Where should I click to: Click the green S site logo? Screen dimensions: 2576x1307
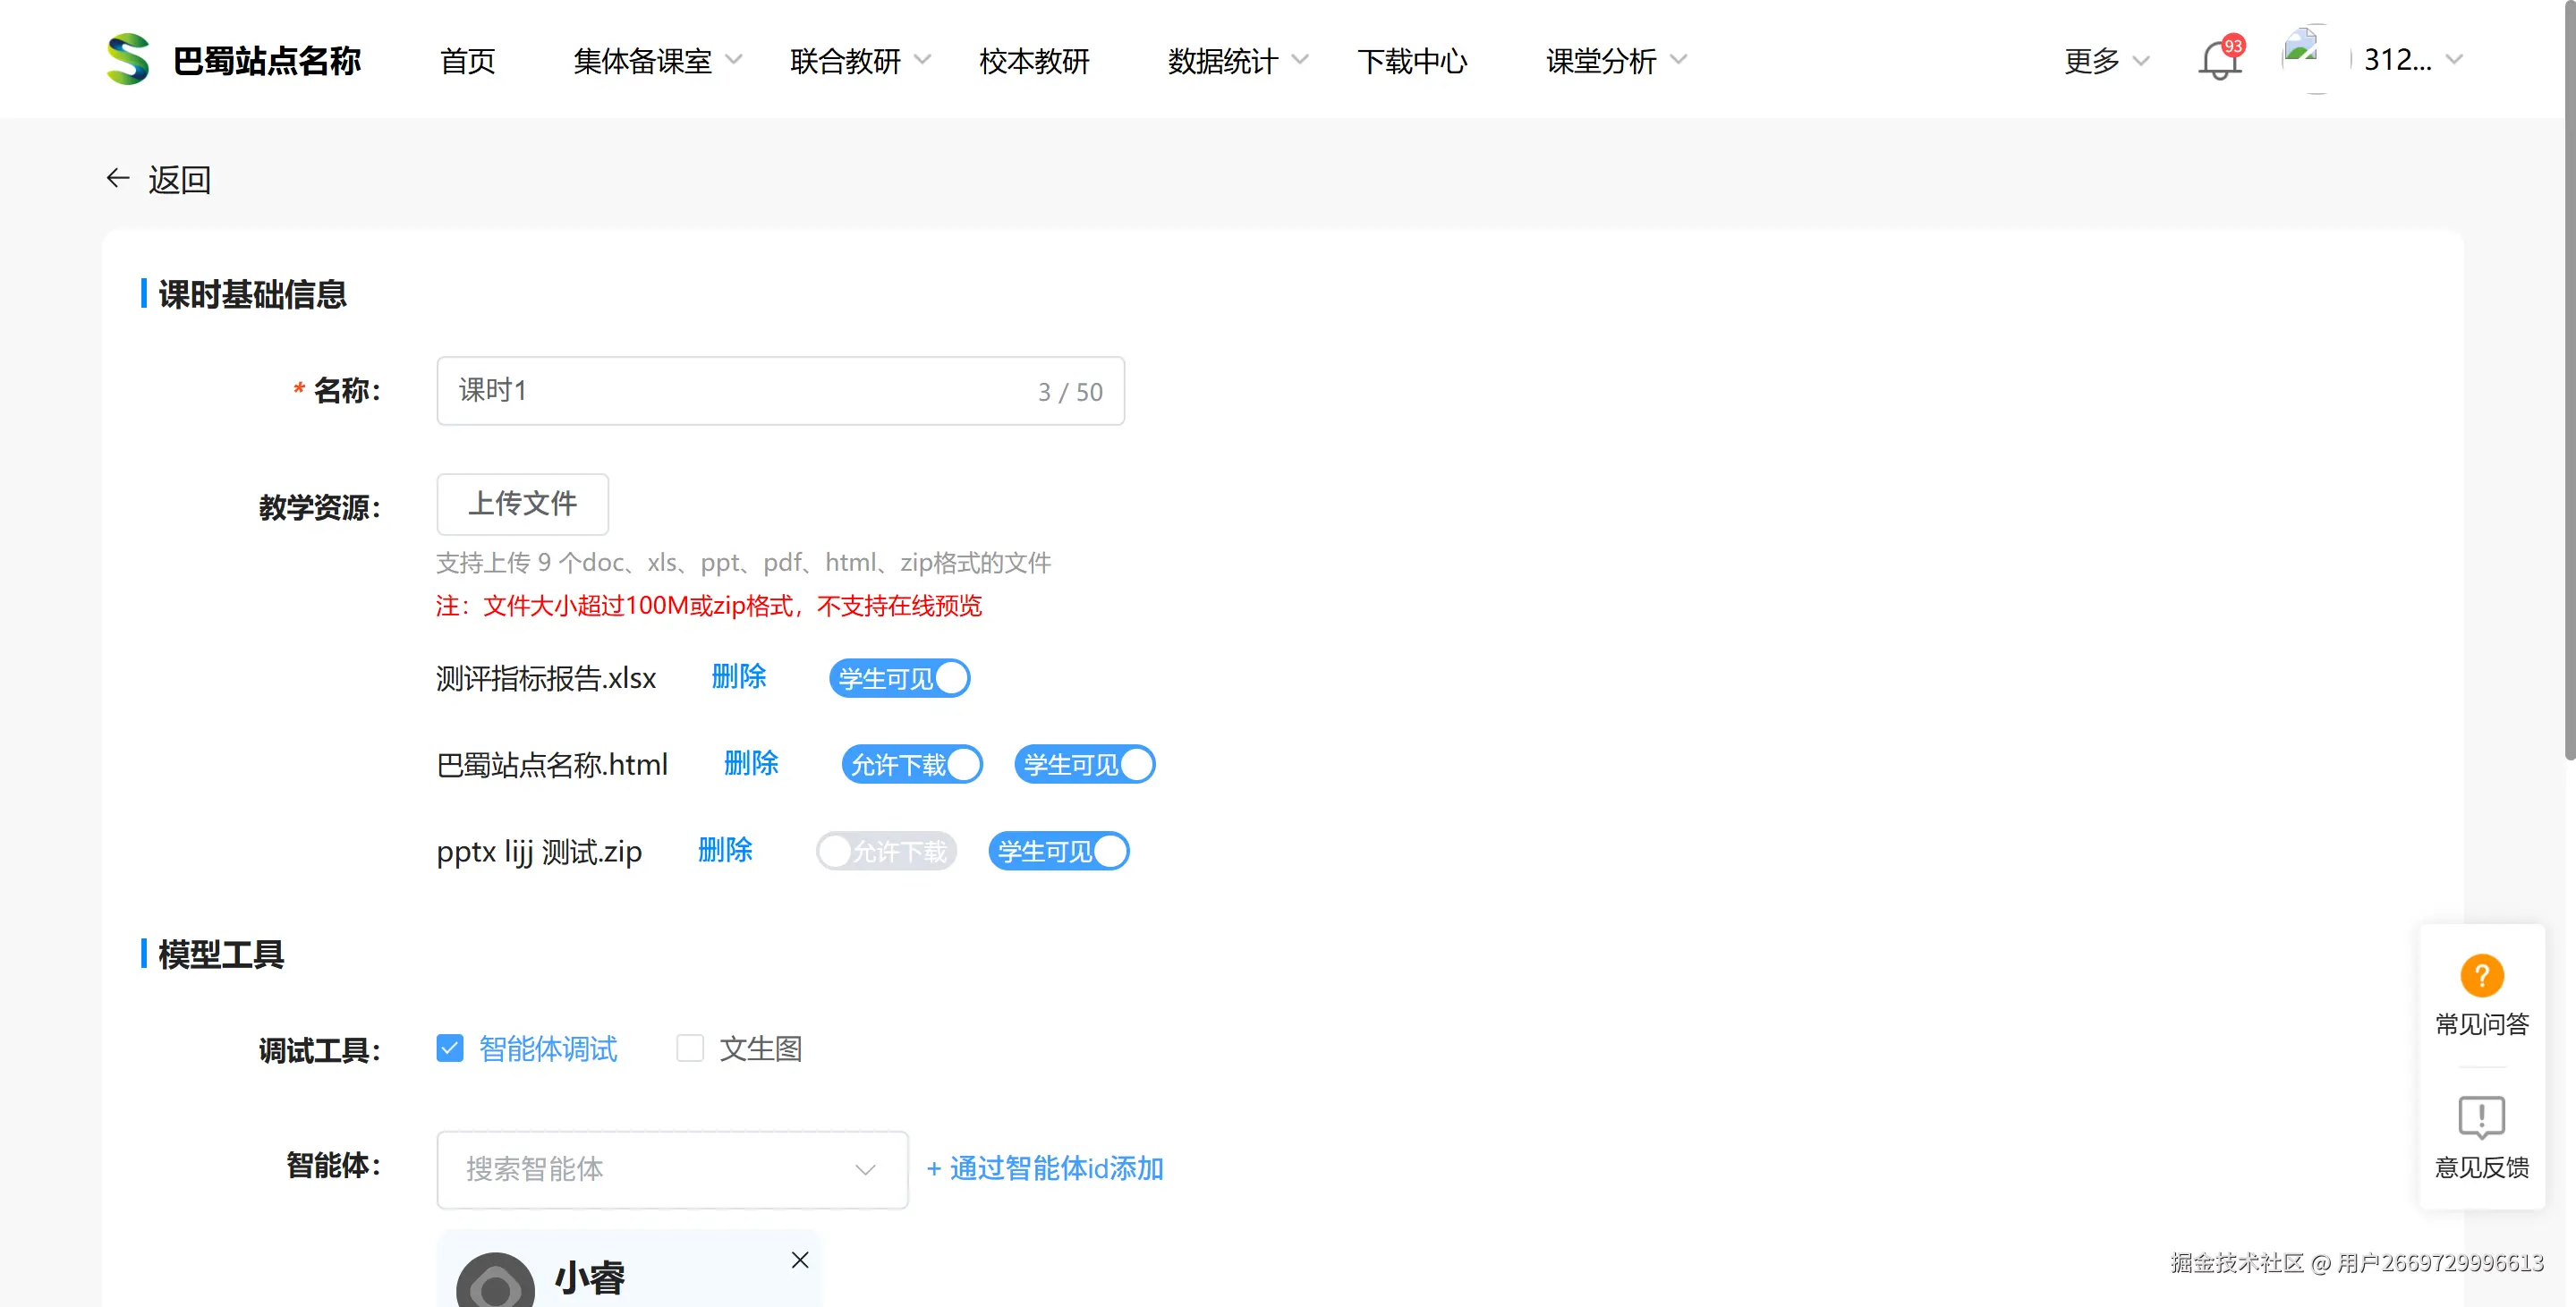128,59
